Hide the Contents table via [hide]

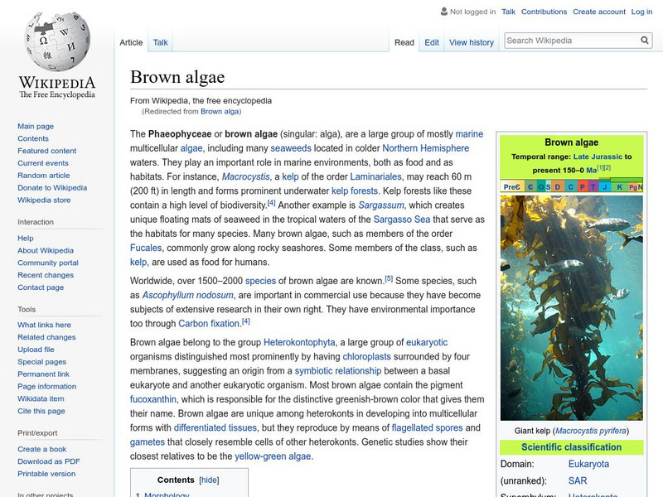tap(210, 480)
